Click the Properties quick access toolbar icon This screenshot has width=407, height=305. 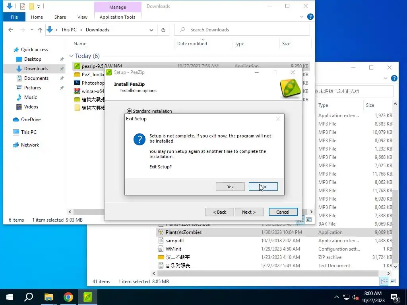pyautogui.click(x=23, y=6)
